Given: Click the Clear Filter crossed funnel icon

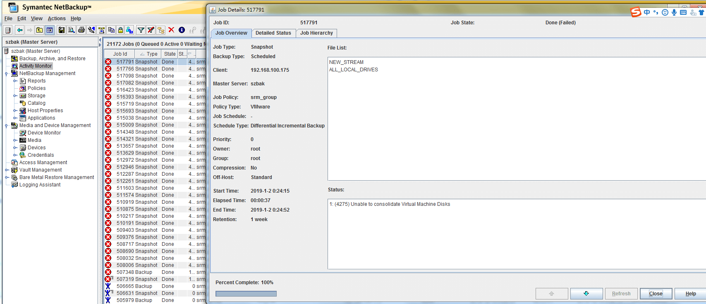Looking at the screenshot, I should pos(151,30).
